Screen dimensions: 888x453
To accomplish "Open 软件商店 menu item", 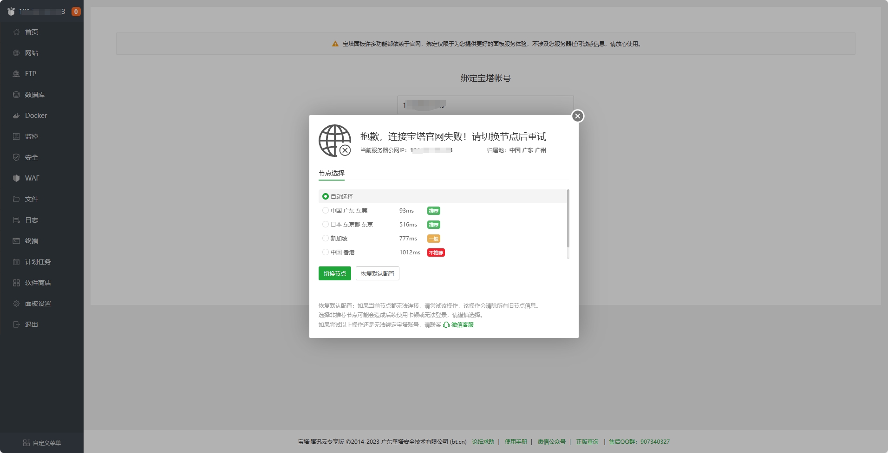I will coord(42,283).
